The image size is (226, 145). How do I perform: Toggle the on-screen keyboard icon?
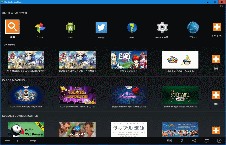pos(169,141)
